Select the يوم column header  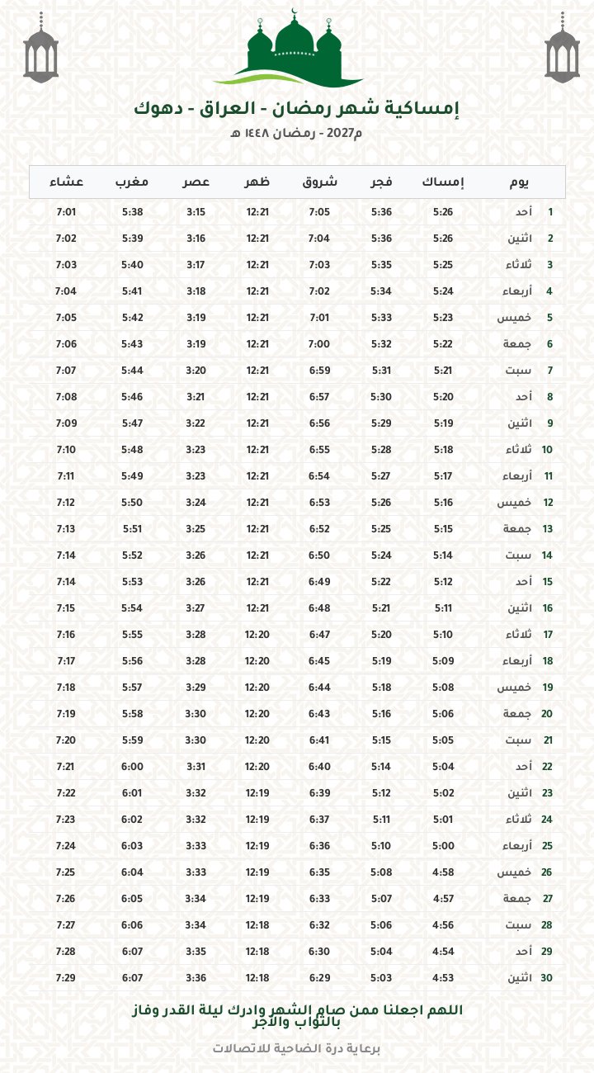click(x=519, y=182)
